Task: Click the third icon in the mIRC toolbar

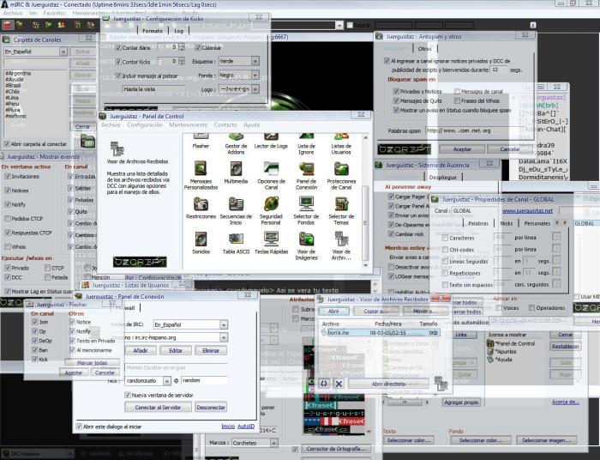Action: (x=36, y=25)
